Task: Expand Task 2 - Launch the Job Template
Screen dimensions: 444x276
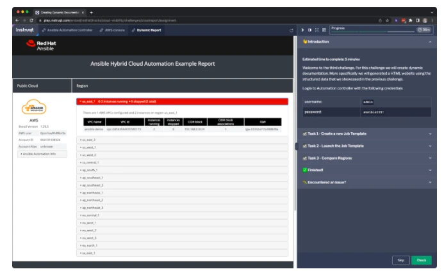Action: click(367, 146)
